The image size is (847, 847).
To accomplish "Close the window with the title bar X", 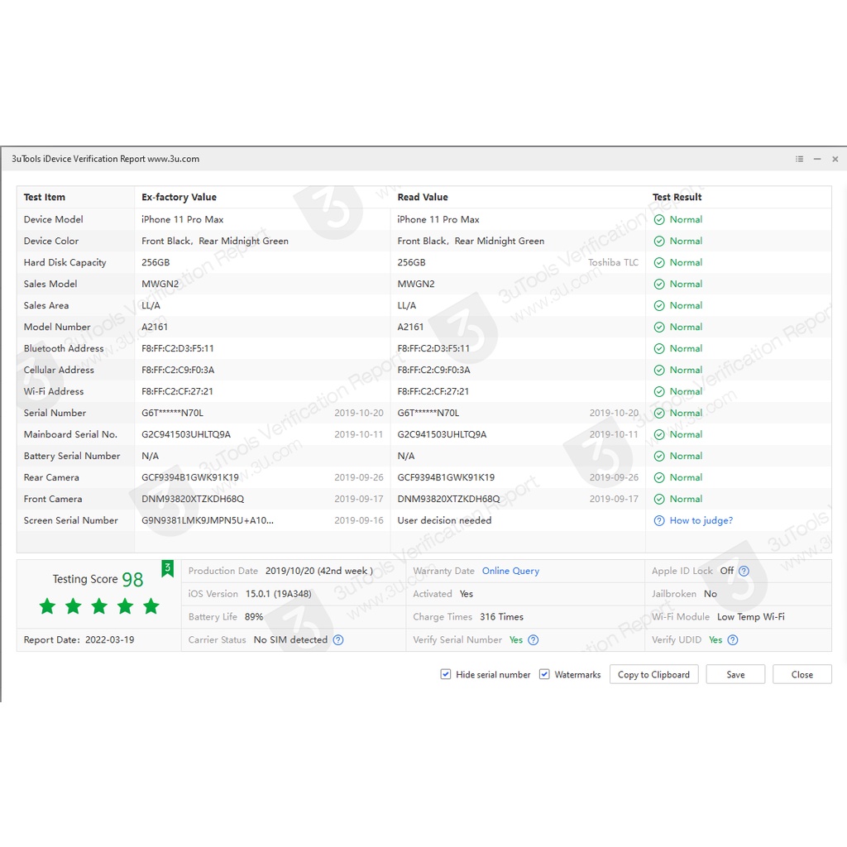I will [835, 159].
